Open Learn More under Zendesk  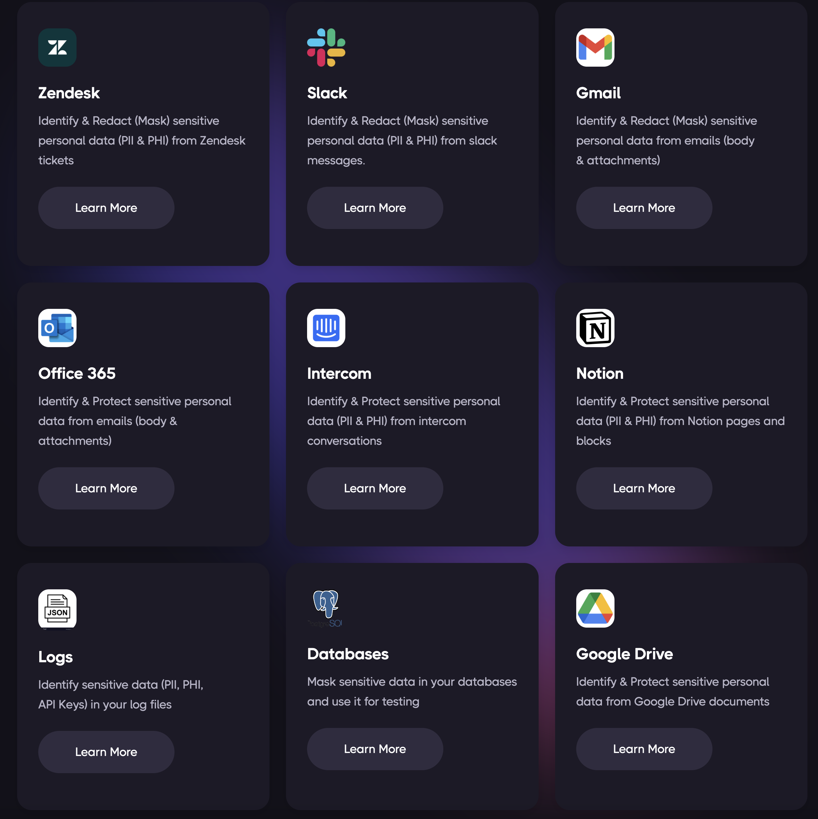point(106,208)
